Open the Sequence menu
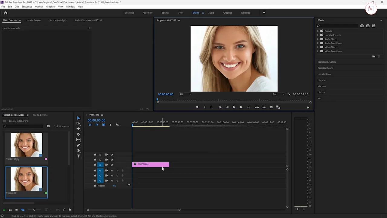 pos(27,7)
